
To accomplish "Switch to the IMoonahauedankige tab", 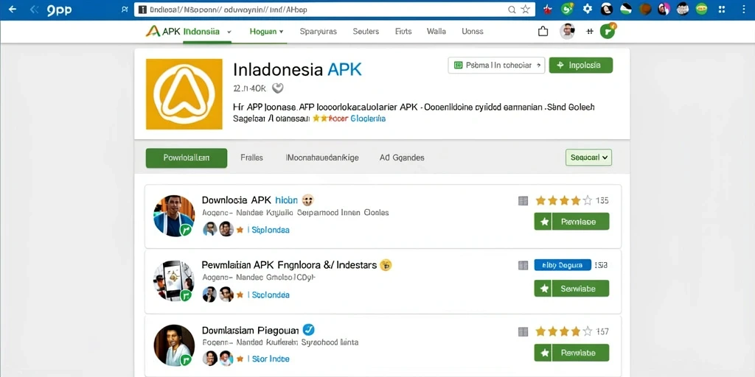I will pos(322,158).
